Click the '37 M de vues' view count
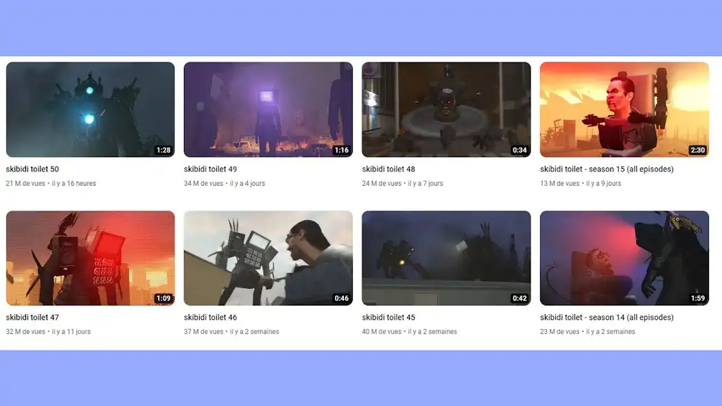The width and height of the screenshot is (722, 406). click(x=204, y=331)
